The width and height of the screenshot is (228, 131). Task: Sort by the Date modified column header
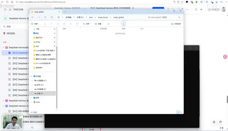tap(103, 29)
